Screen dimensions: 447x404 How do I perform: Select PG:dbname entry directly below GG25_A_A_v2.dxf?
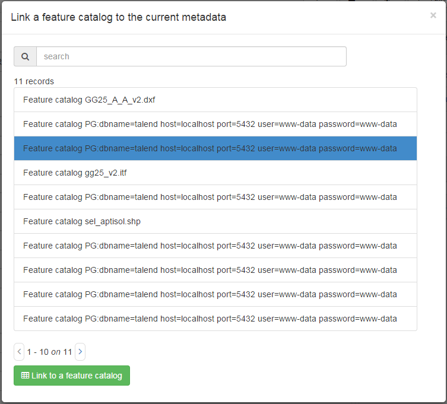(215, 124)
